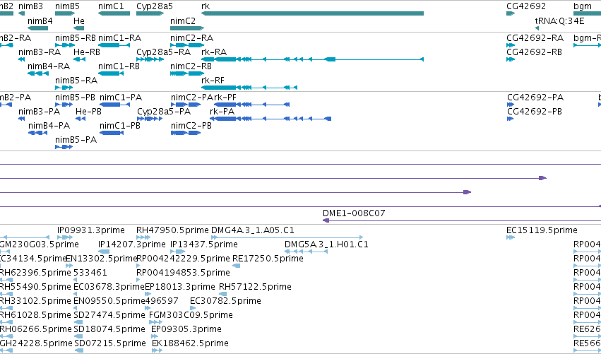Select the He-RB transcript label
The width and height of the screenshot is (601, 354).
point(87,52)
